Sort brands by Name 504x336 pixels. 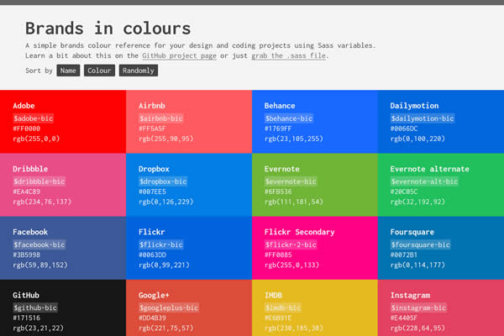pos(68,71)
